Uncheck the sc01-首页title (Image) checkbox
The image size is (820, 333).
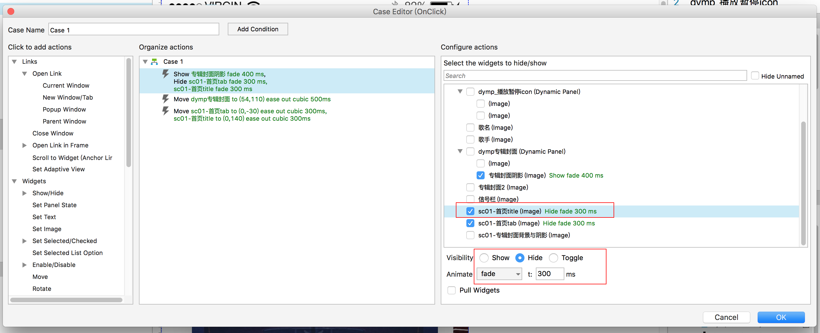[470, 211]
